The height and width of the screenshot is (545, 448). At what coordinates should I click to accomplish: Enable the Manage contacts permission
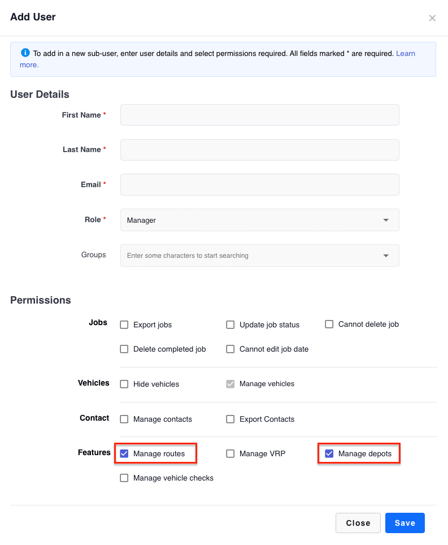pyautogui.click(x=124, y=419)
